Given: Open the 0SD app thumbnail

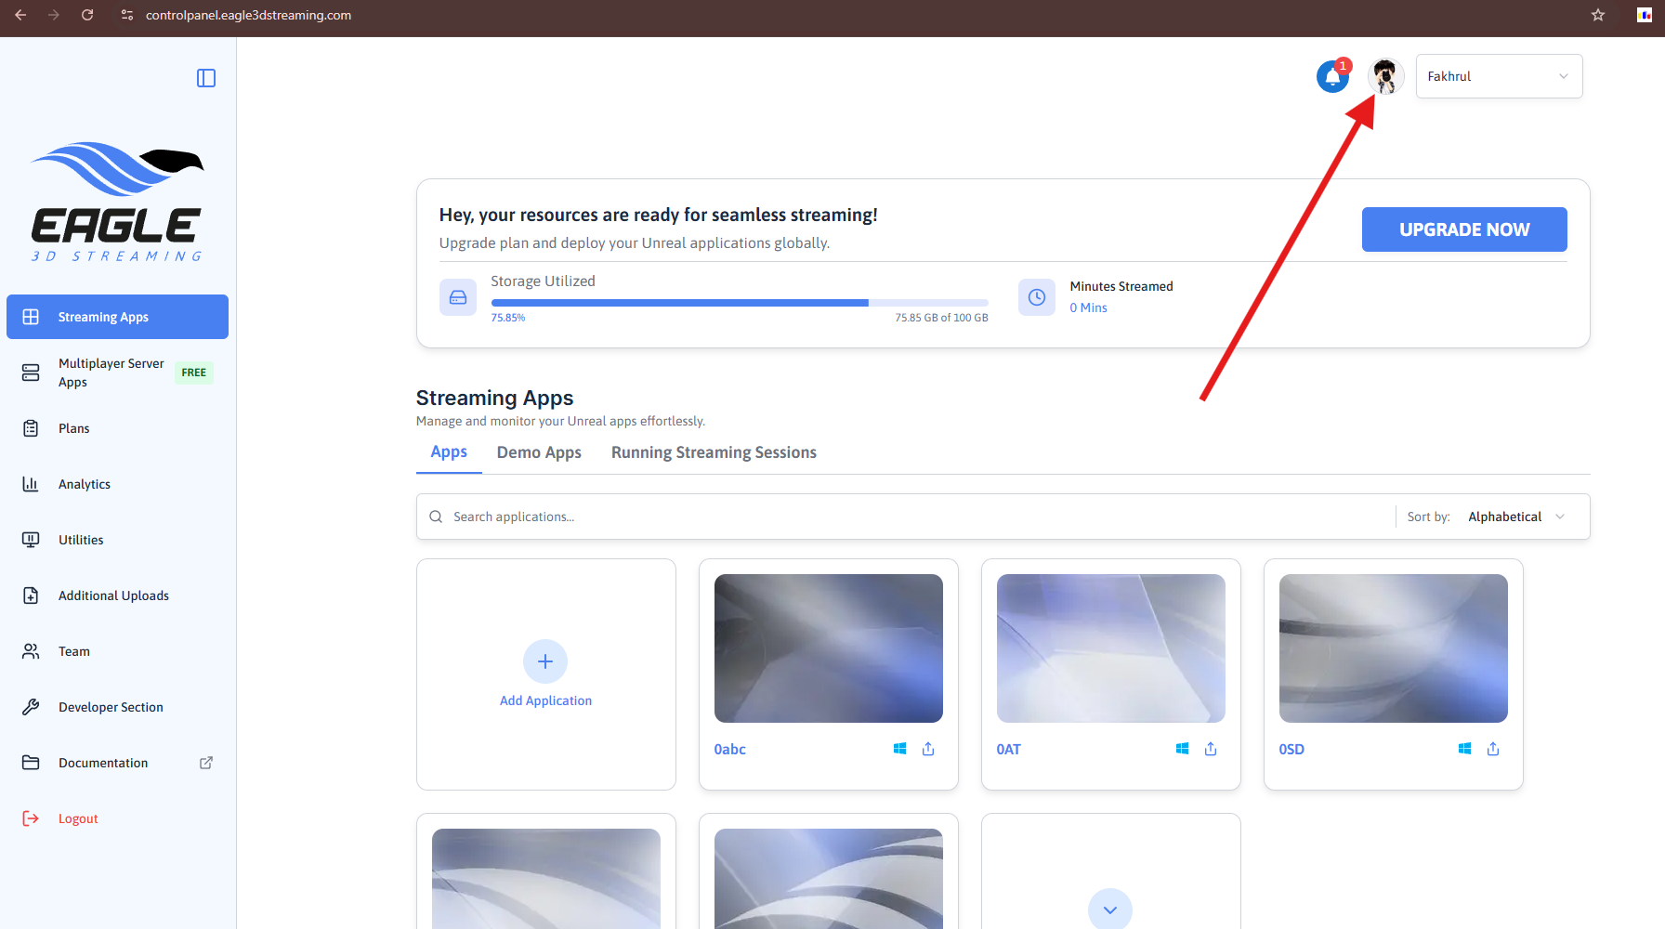Looking at the screenshot, I should (1394, 648).
